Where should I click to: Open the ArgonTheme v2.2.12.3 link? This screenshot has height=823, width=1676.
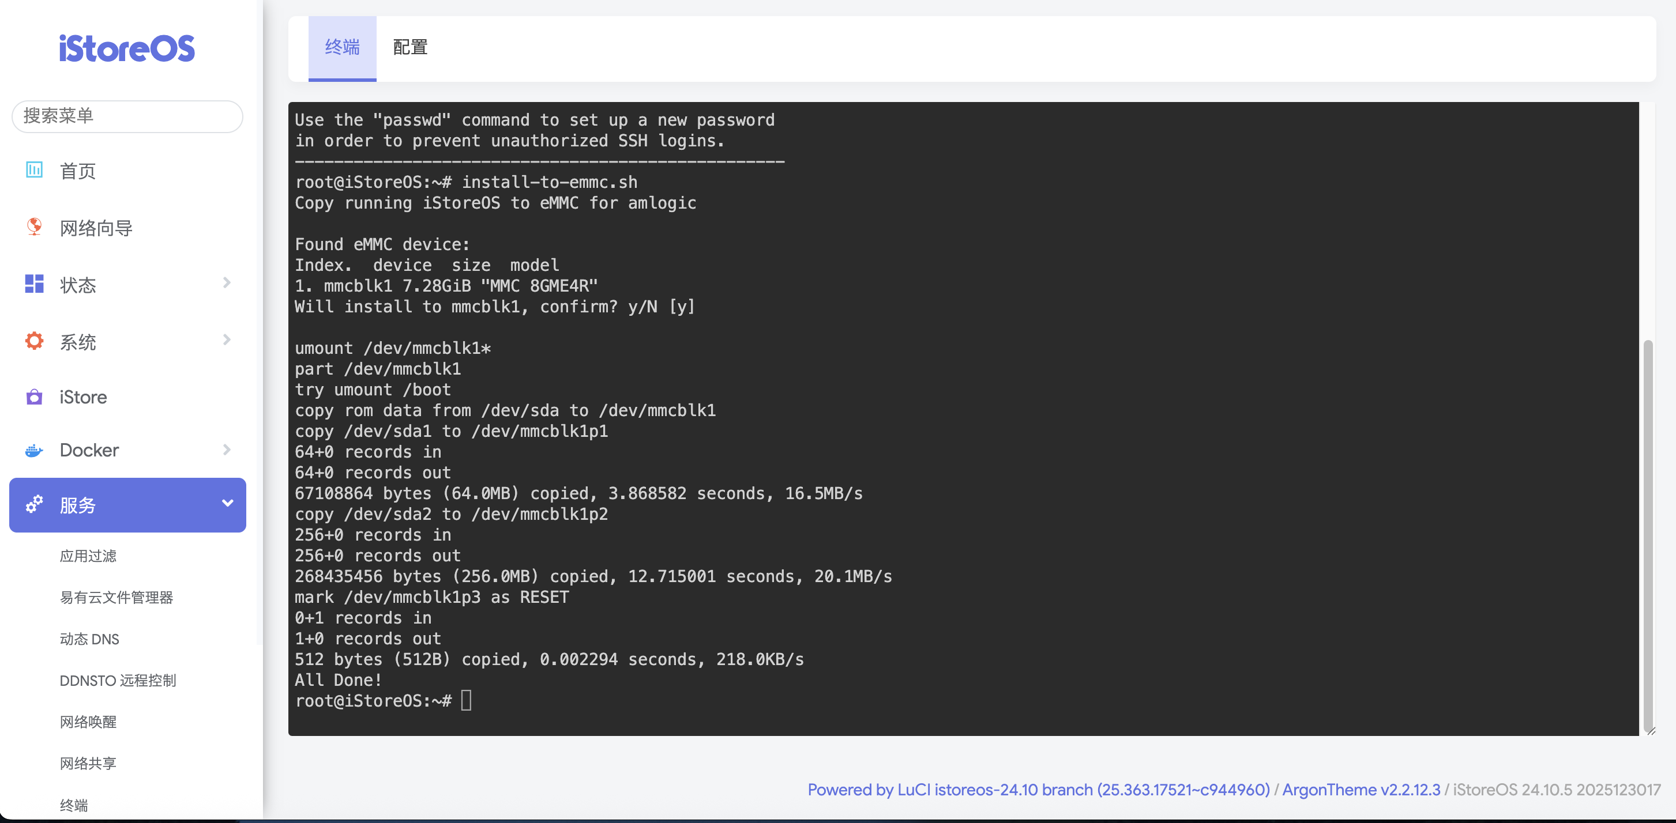click(1361, 790)
